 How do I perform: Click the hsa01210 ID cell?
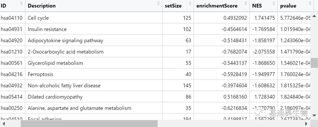[x=11, y=52]
